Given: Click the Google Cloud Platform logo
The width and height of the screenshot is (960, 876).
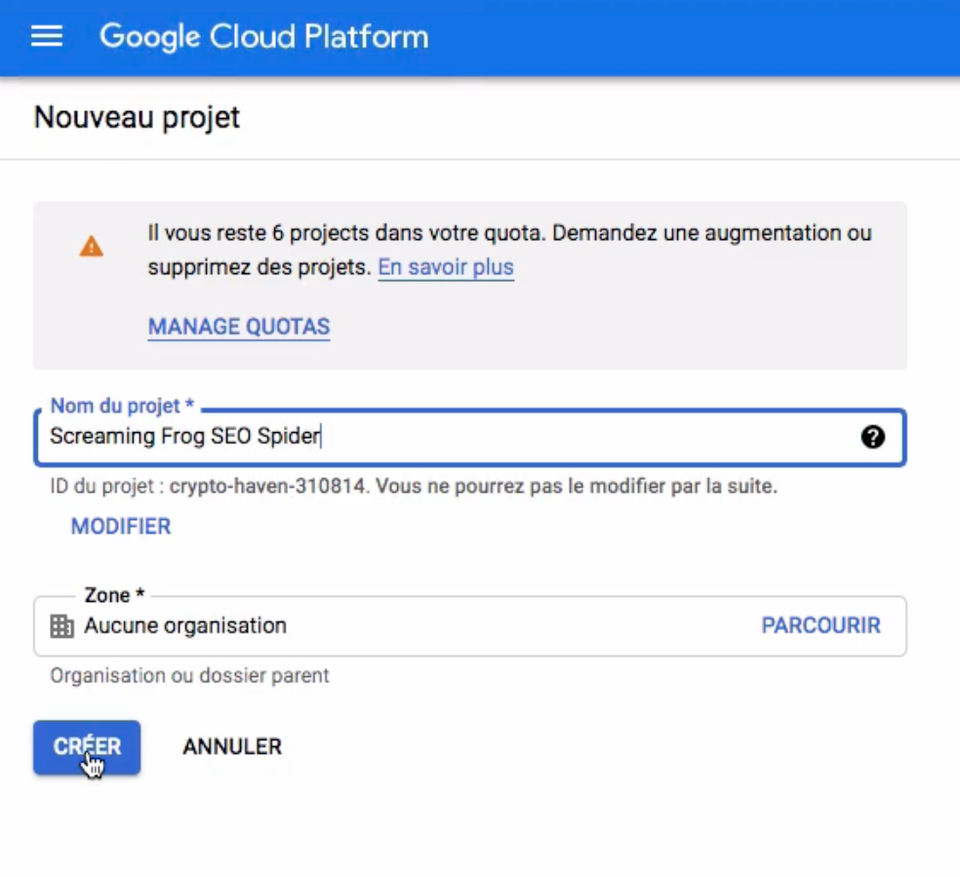Looking at the screenshot, I should (263, 36).
